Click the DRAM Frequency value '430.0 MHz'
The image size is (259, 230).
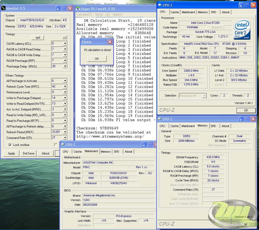213,157
